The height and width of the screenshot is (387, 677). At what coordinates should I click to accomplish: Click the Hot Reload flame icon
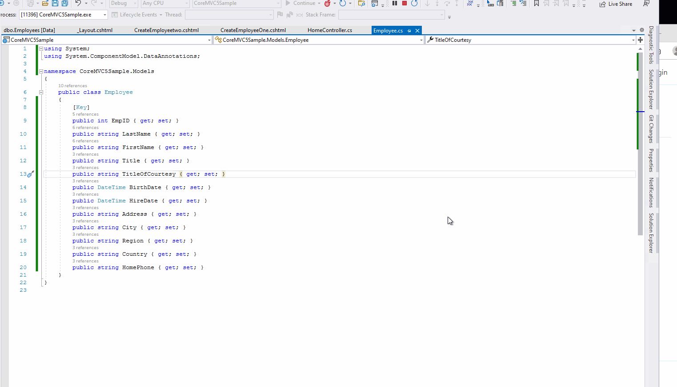click(328, 3)
